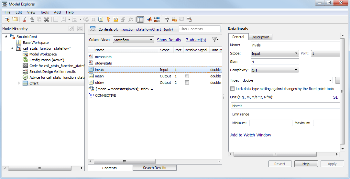The width and height of the screenshot is (350, 179).
Task: Enable Lock data type setting checkbox
Action: [232, 89]
